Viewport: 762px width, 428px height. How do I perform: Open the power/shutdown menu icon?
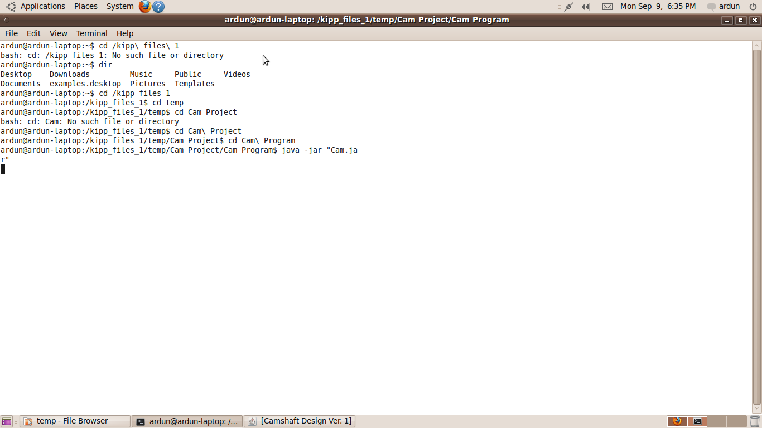click(753, 7)
